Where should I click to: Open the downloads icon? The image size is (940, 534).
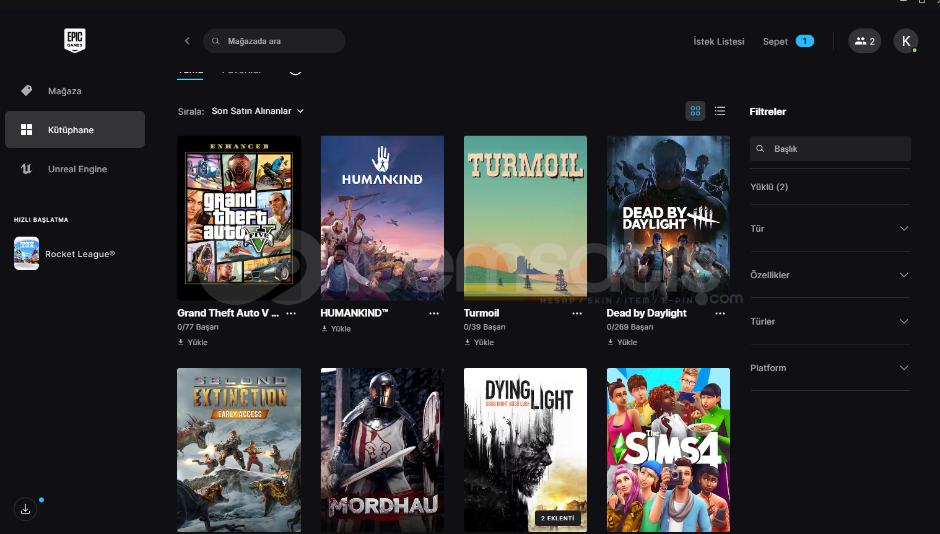tap(25, 509)
